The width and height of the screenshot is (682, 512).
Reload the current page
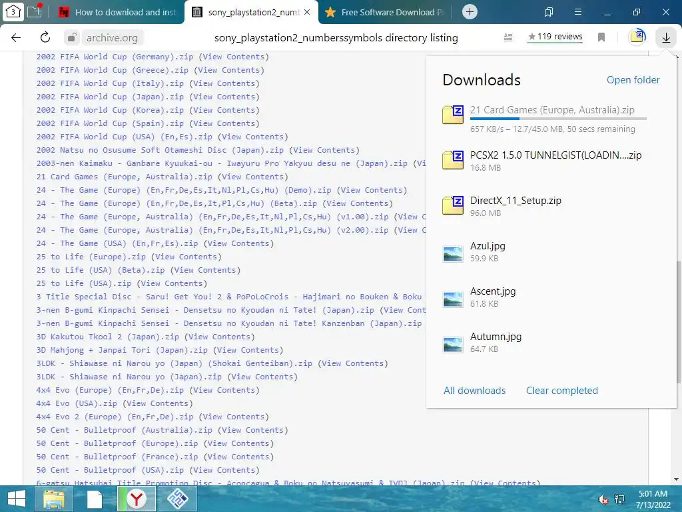(45, 37)
